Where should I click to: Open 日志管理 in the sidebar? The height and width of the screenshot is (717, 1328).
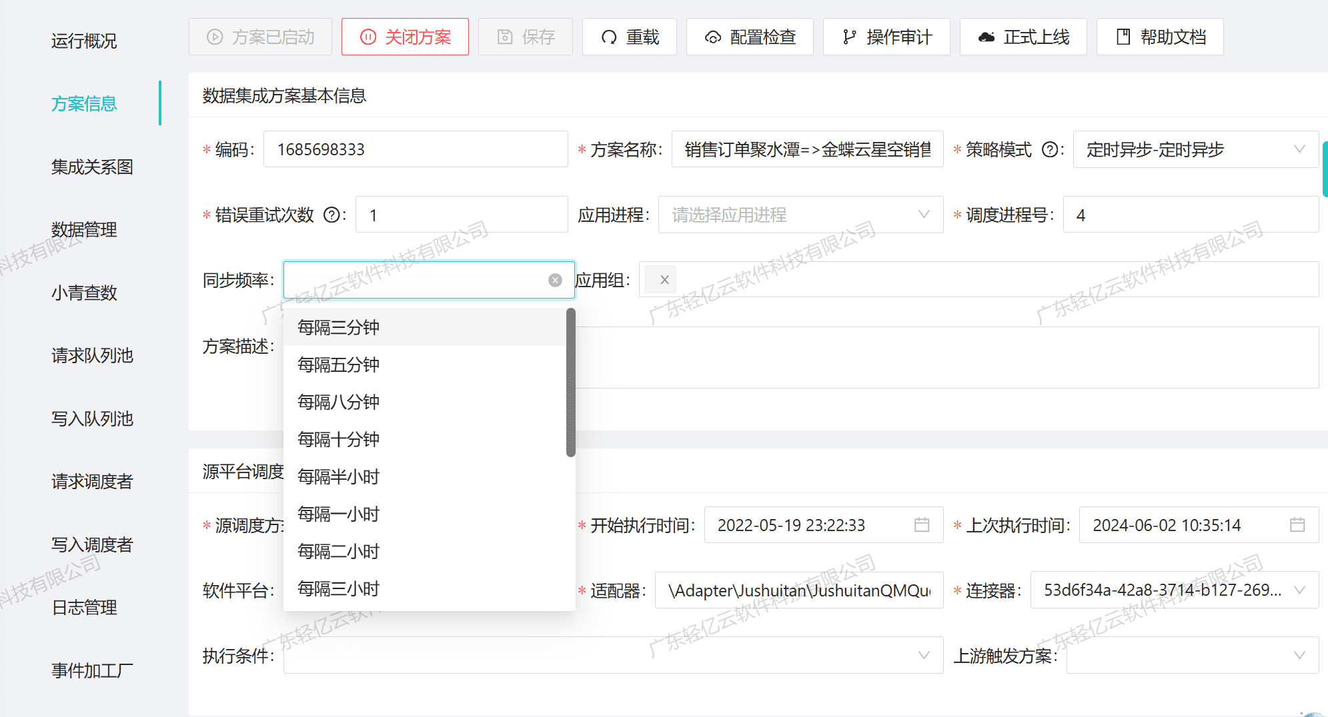pyautogui.click(x=84, y=608)
